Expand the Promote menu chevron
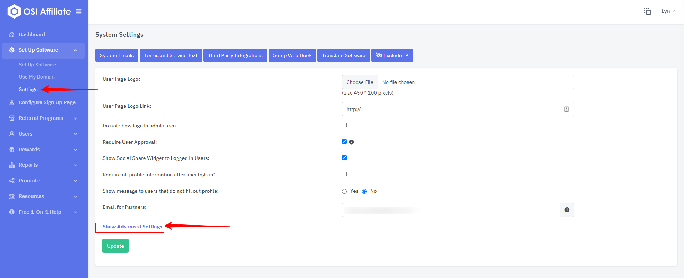Screen dimensions: 684x278 click(75, 181)
